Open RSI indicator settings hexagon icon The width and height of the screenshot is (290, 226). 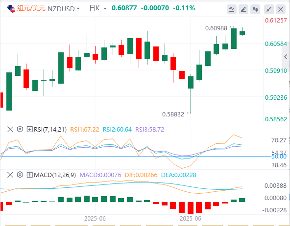coord(20,129)
